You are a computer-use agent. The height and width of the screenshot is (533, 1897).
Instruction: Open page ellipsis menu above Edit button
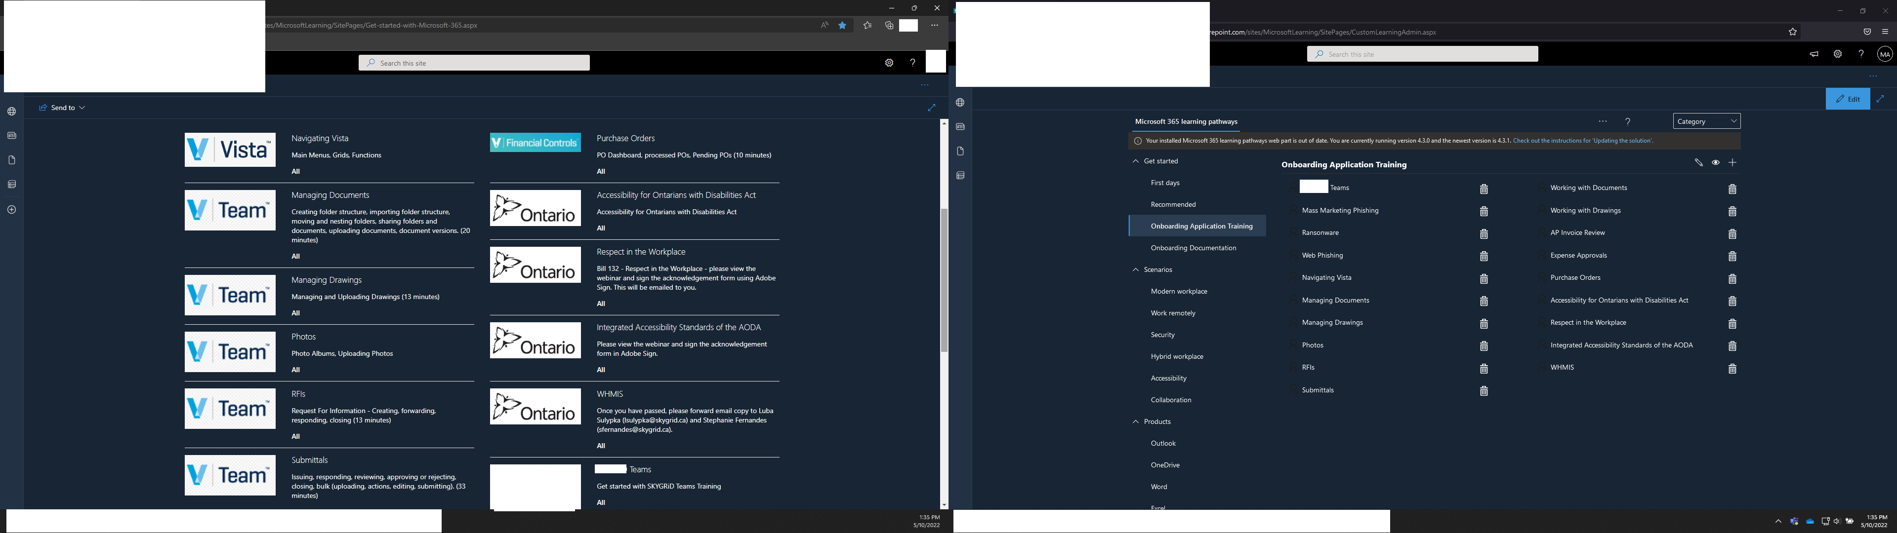pyautogui.click(x=1873, y=76)
